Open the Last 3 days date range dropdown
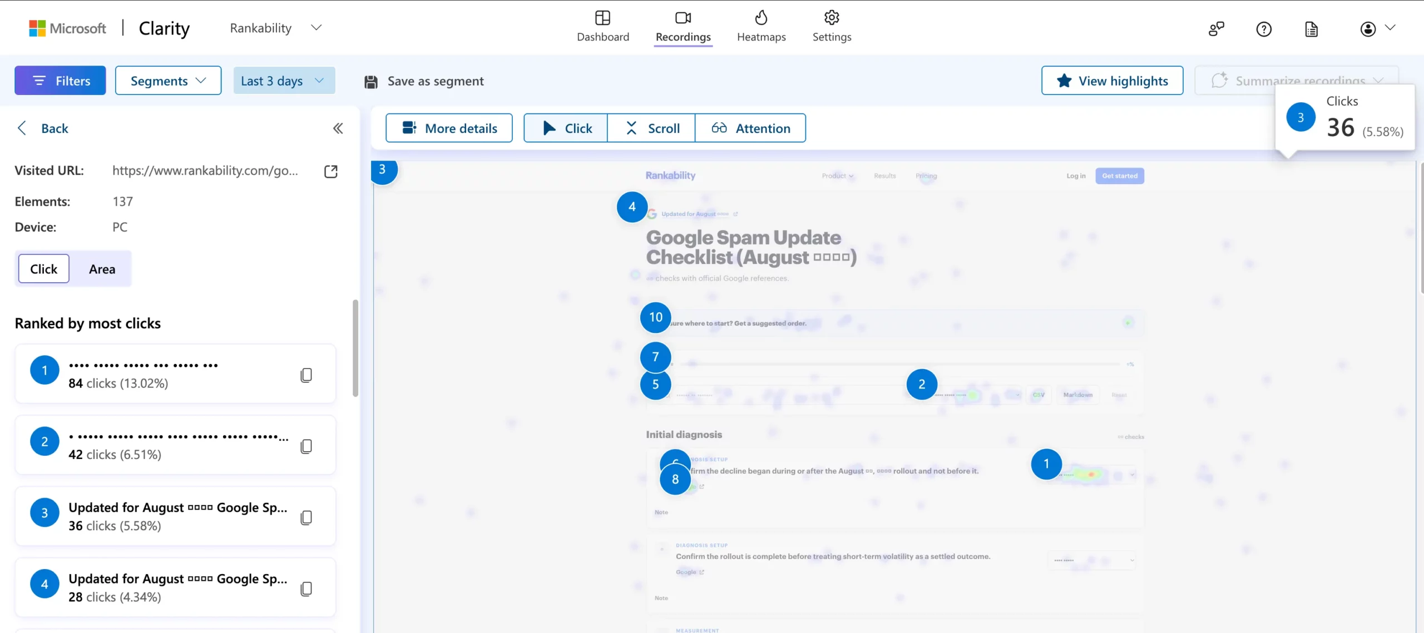This screenshot has width=1424, height=633. 284,81
